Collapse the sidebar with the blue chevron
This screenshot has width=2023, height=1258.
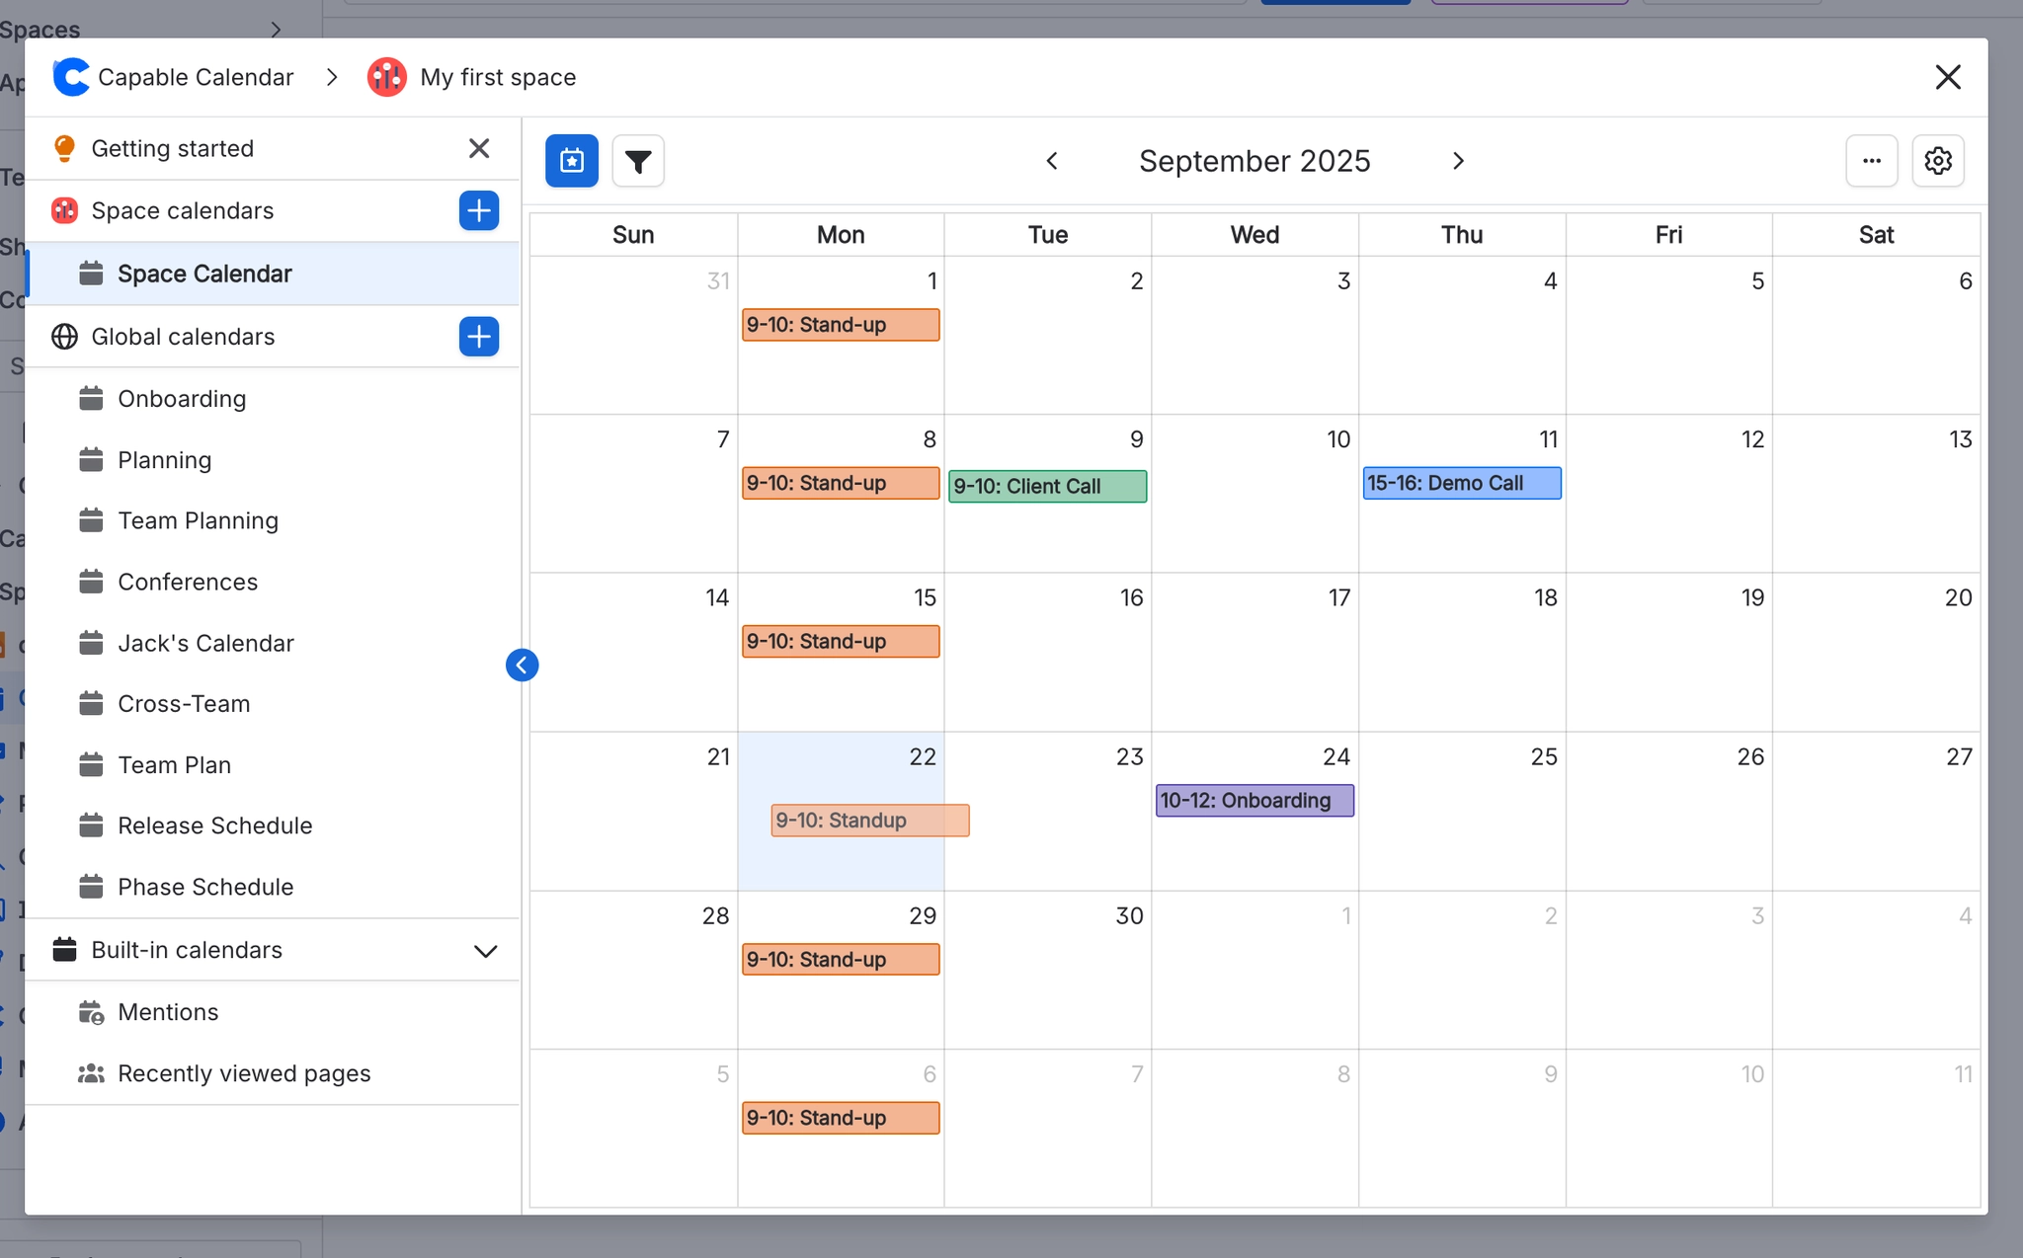click(522, 665)
